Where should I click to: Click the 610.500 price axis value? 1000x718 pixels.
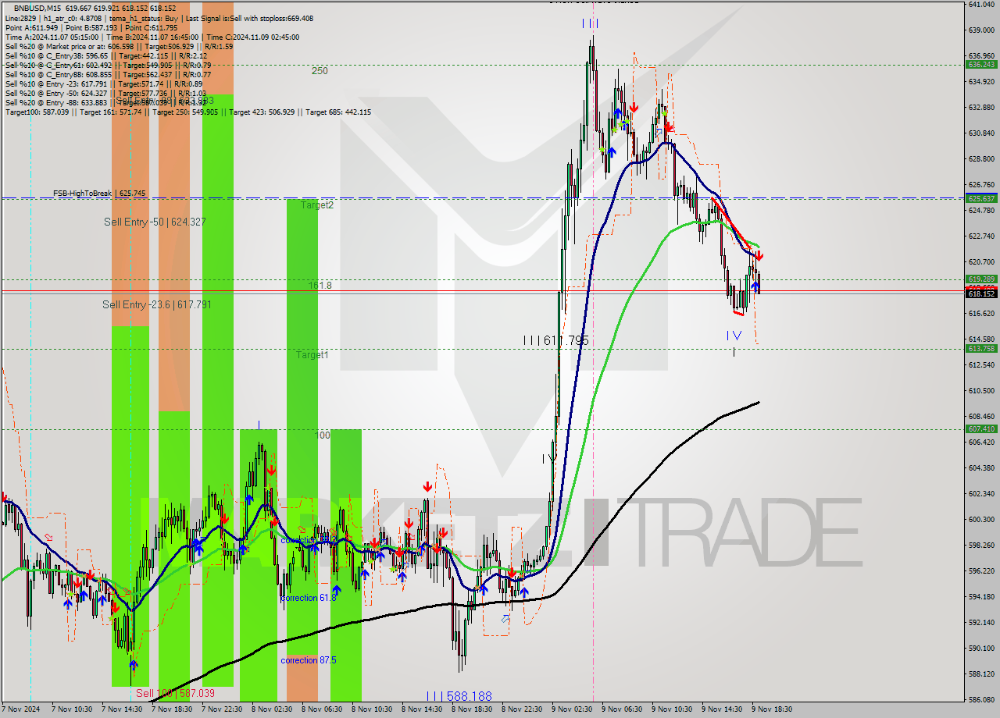point(980,390)
